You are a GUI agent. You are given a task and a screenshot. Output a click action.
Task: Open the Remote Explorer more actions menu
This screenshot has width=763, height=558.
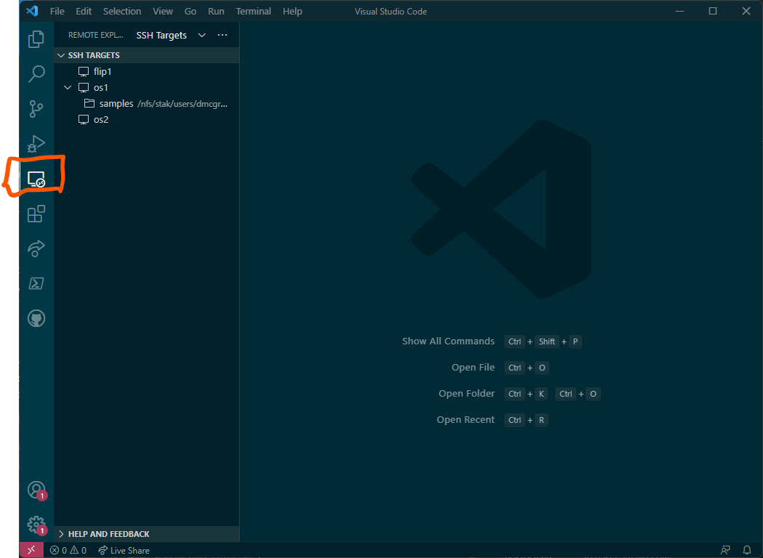pyautogui.click(x=222, y=35)
